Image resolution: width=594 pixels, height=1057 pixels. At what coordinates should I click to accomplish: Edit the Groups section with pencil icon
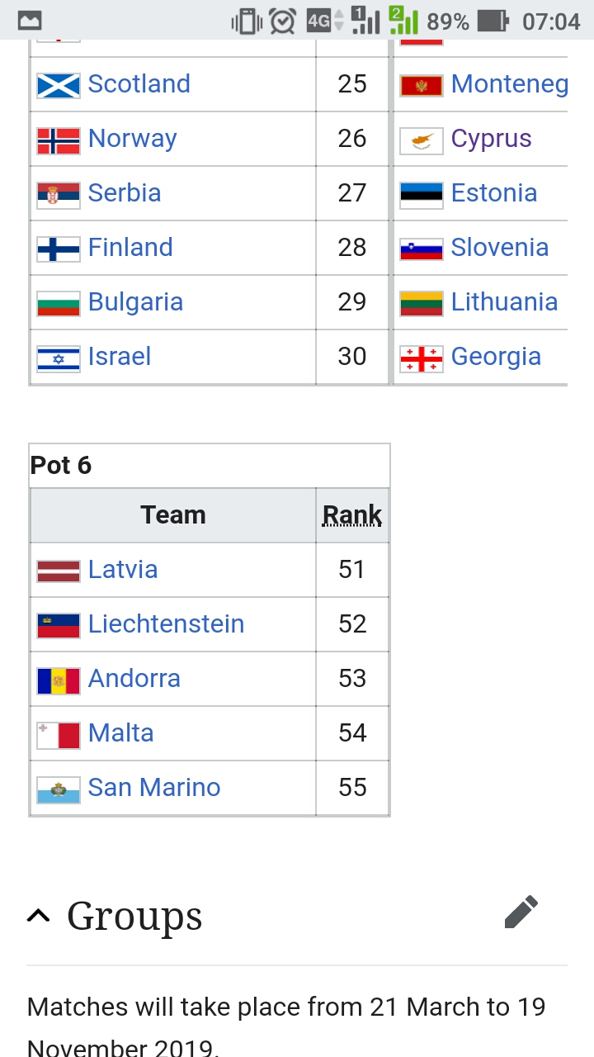click(521, 912)
